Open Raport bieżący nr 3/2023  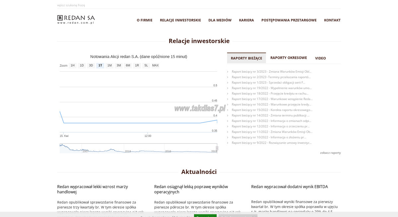click(272, 71)
